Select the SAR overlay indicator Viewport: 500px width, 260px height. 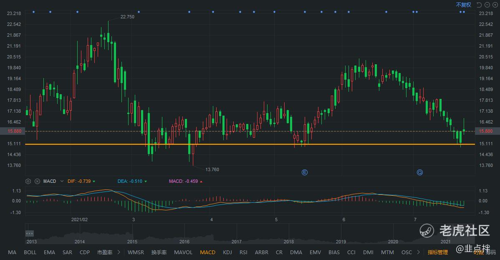click(67, 252)
